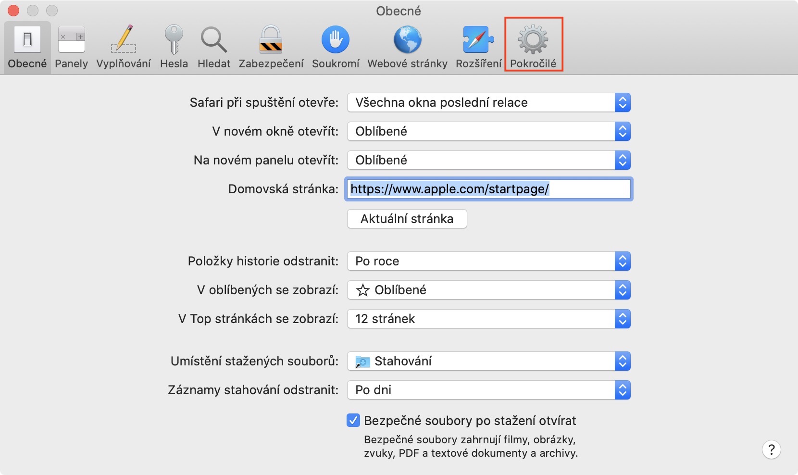Screen dimensions: 798x475
Task: Open the Obecné preferences icon
Action: (27, 39)
